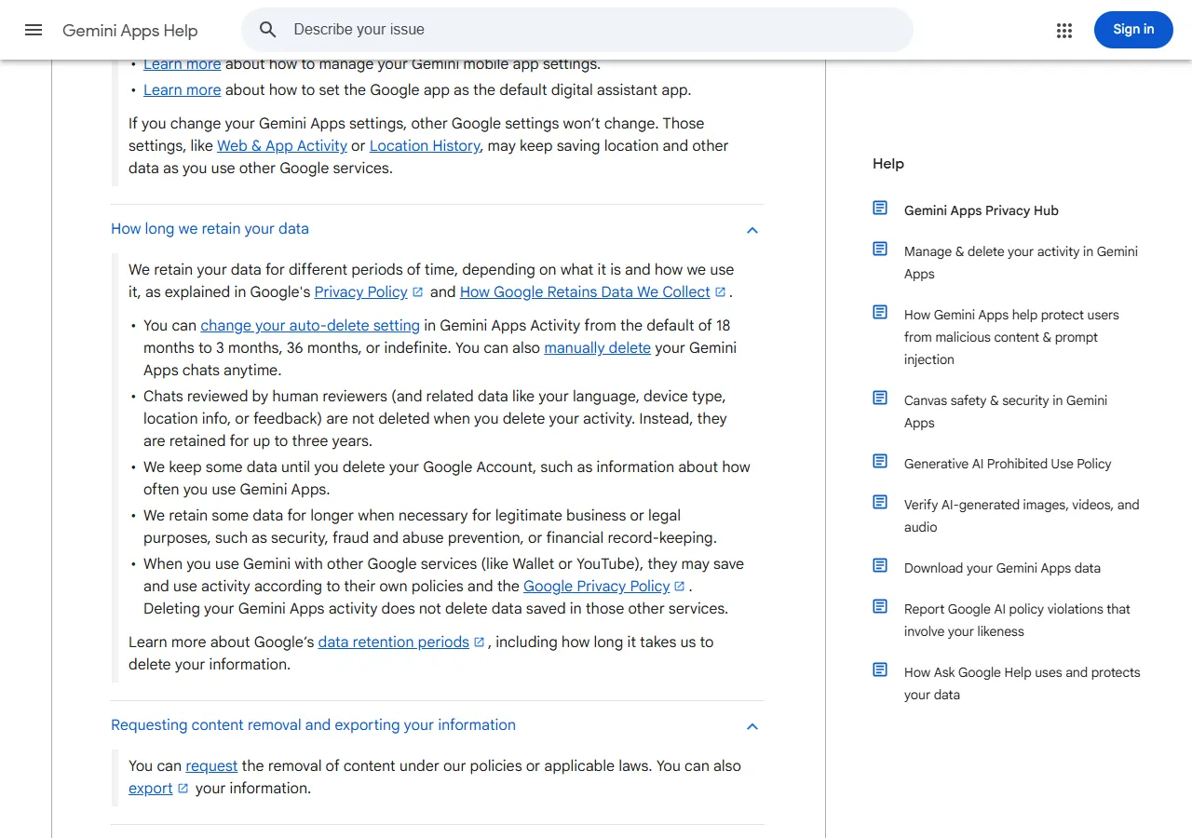Collapse the 'Requesting content removal' chevron

752,726
